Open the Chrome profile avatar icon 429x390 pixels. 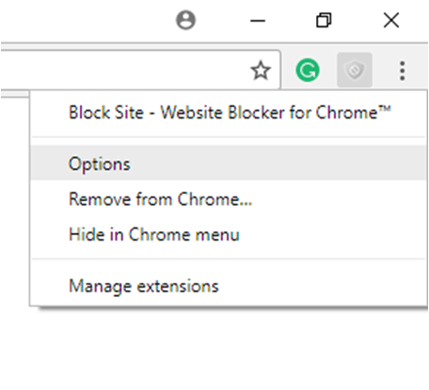(185, 21)
